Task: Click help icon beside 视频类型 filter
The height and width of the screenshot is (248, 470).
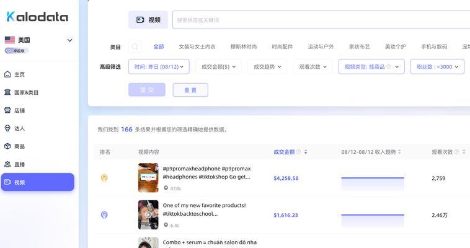Action: point(389,66)
